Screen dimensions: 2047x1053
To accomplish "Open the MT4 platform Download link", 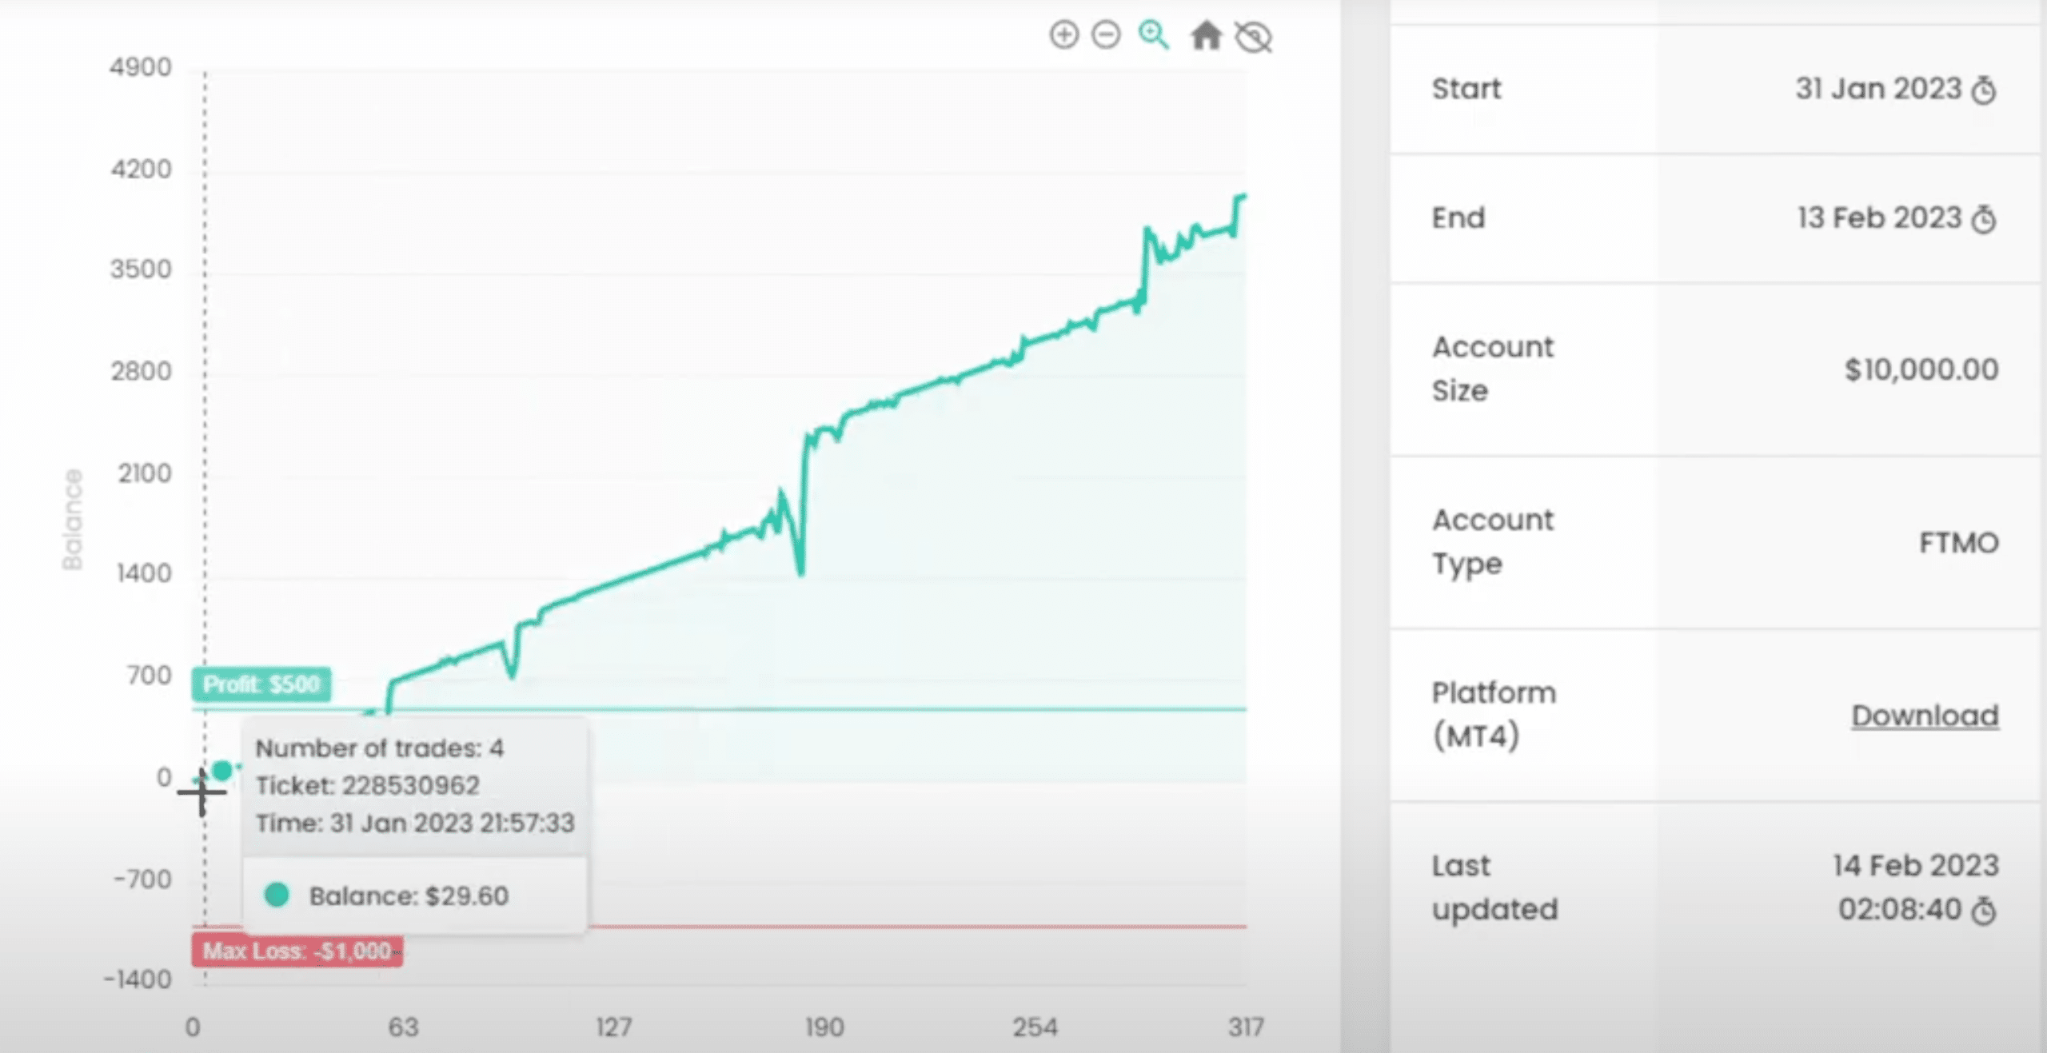I will 1925,716.
